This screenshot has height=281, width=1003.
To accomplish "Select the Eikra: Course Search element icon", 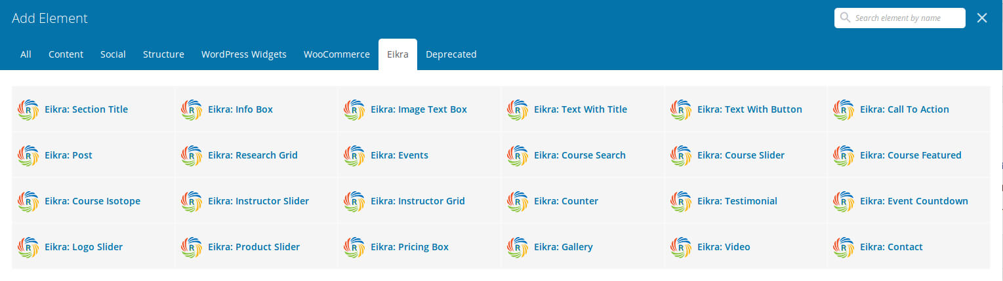I will 518,156.
